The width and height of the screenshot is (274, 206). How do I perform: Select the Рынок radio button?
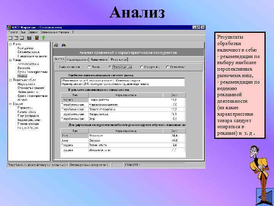click(x=89, y=67)
